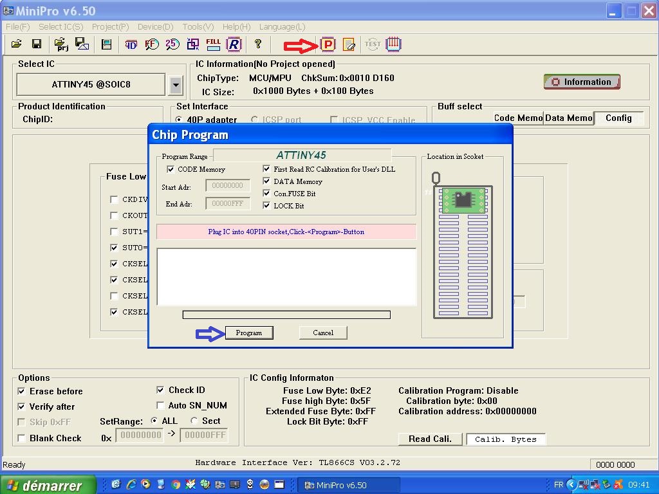Uncheck the DATA Memory option

tap(266, 181)
